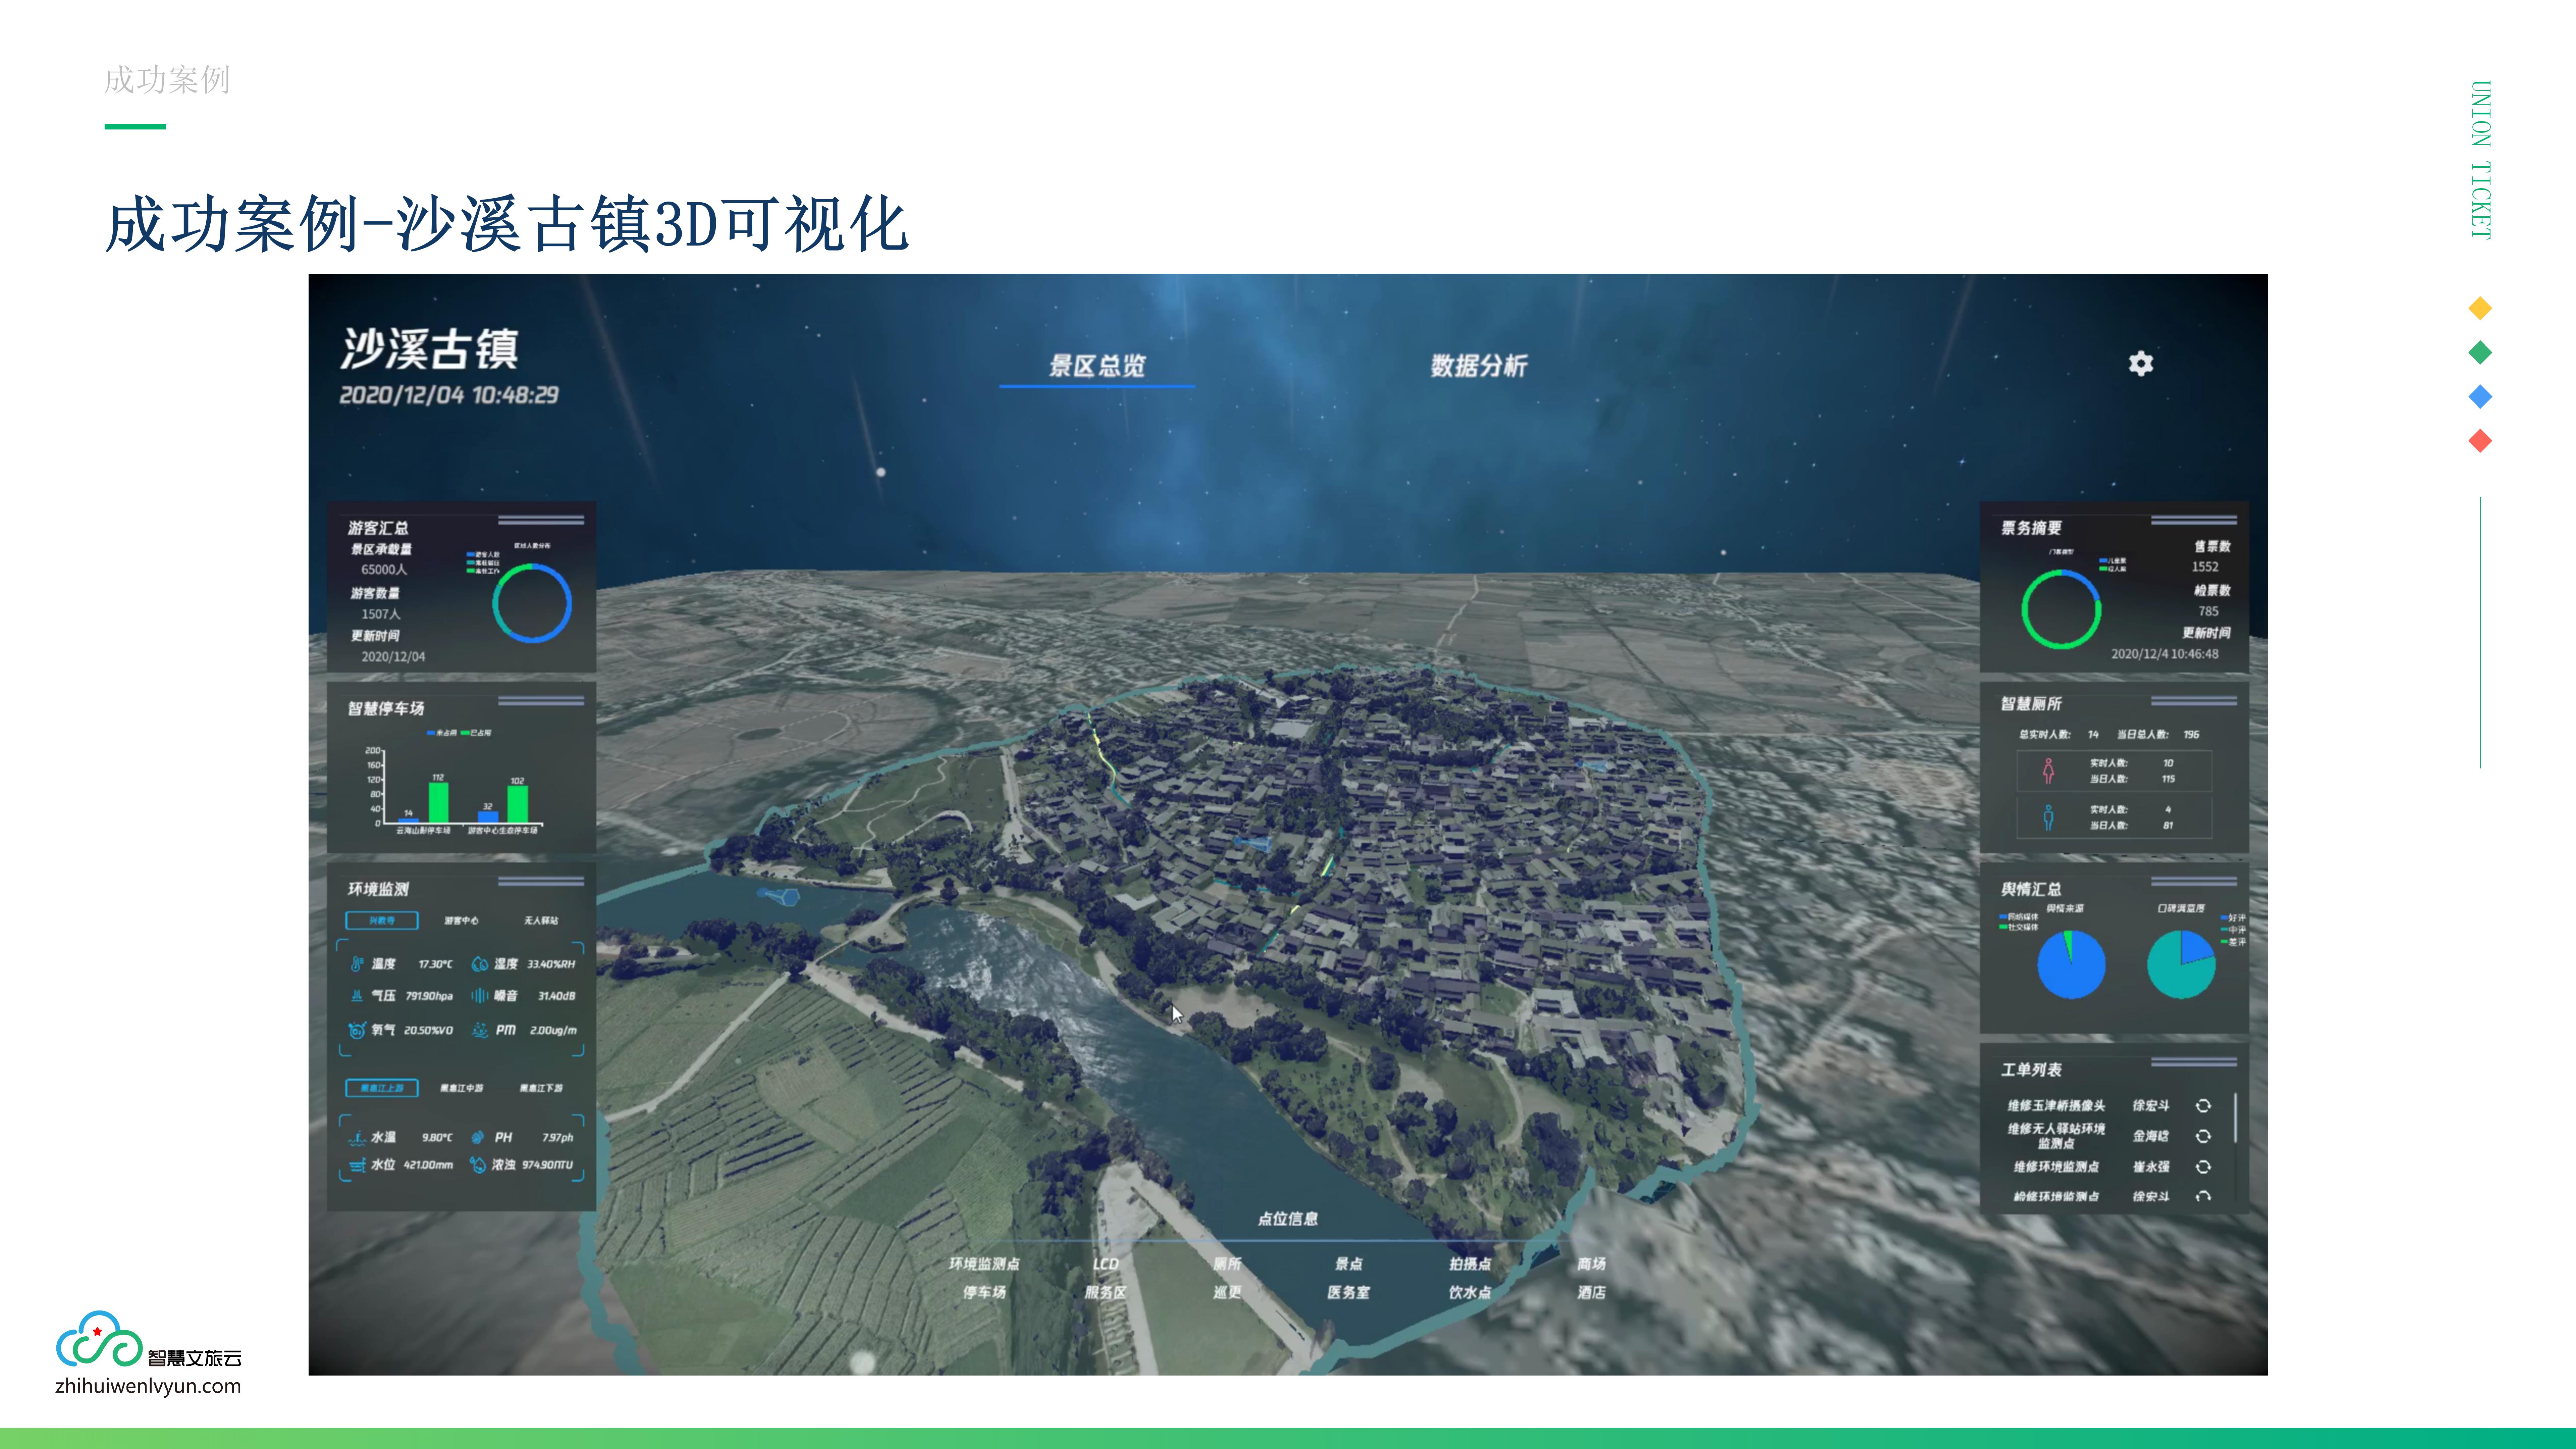Click the sound wave icon beside 噪音

click(x=480, y=996)
